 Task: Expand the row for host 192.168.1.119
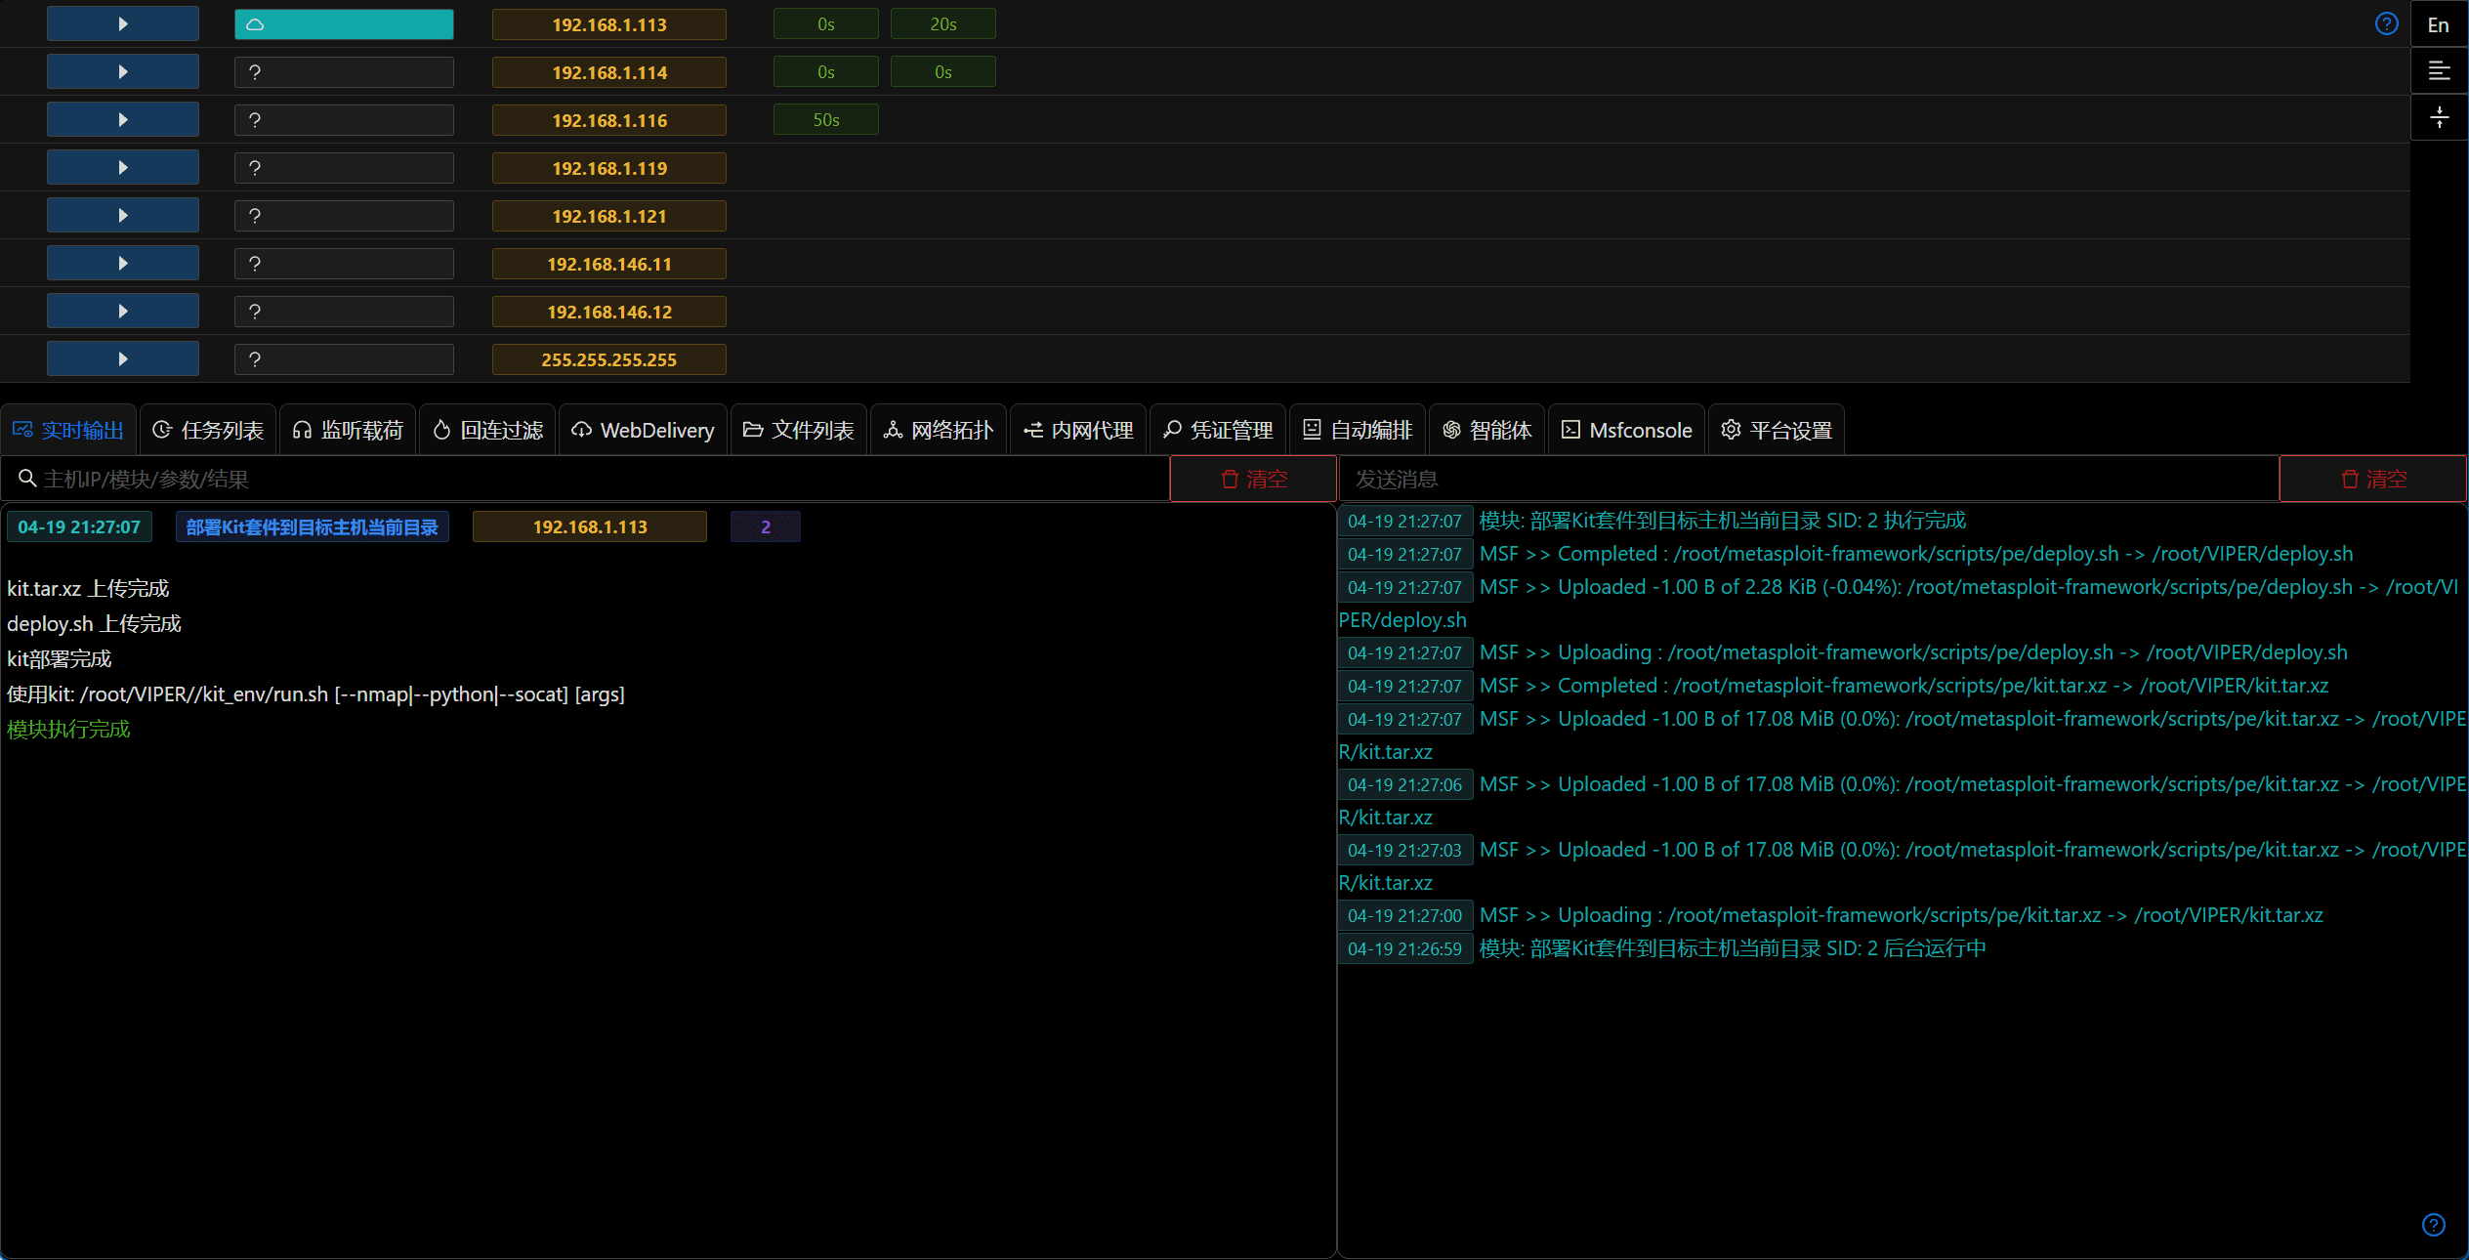123,167
